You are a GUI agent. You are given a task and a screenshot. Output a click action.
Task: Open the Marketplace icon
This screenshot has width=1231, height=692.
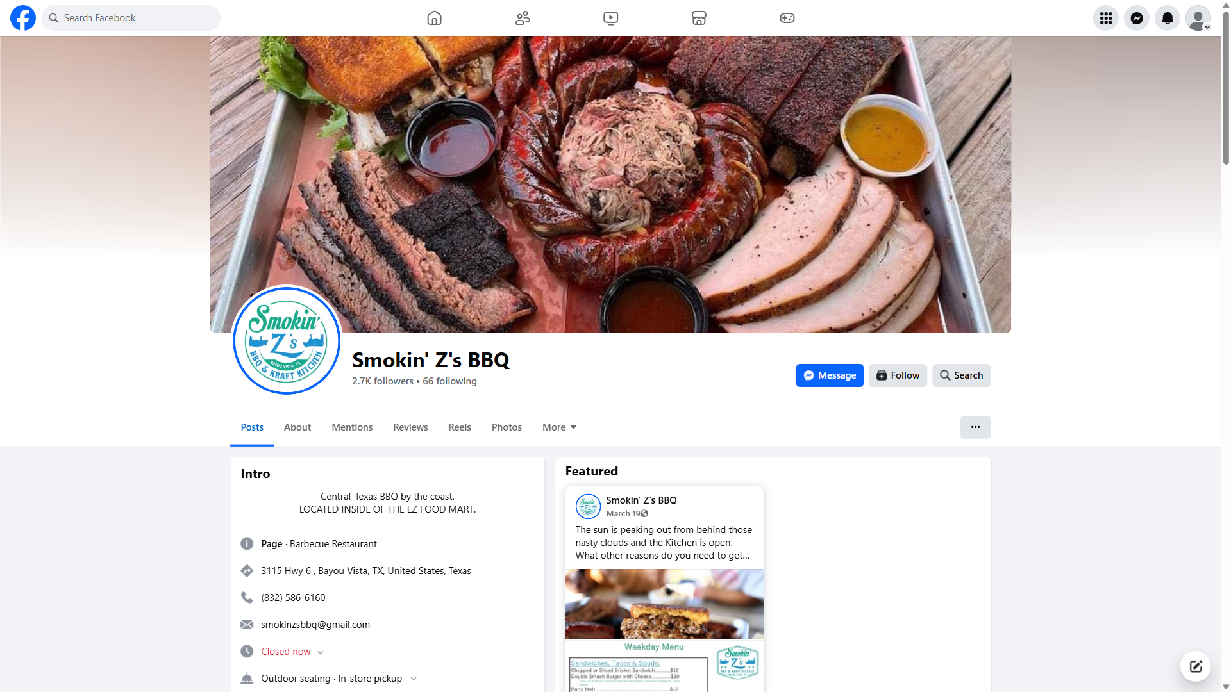click(x=699, y=18)
